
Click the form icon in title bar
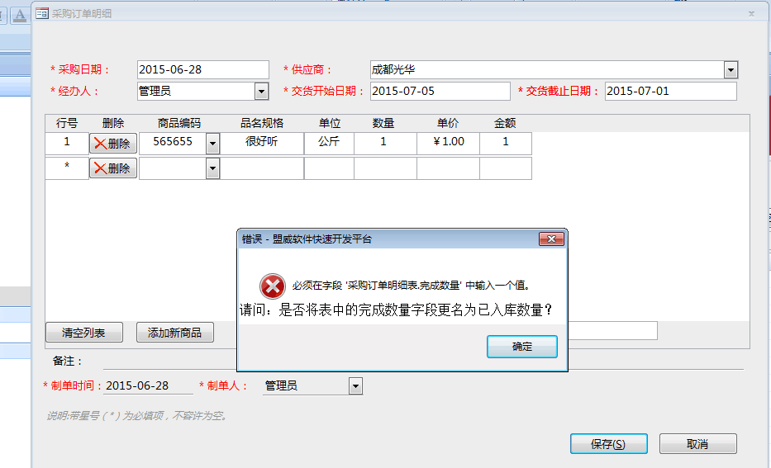[x=41, y=13]
